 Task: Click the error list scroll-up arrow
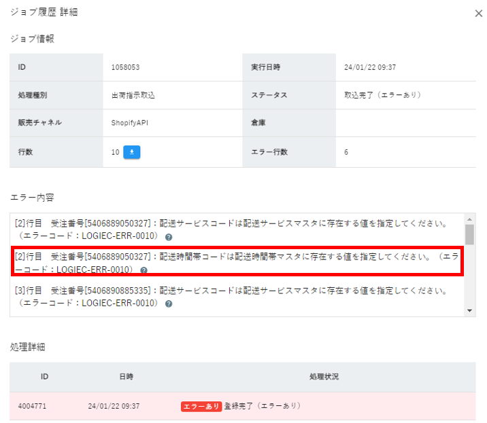click(469, 220)
